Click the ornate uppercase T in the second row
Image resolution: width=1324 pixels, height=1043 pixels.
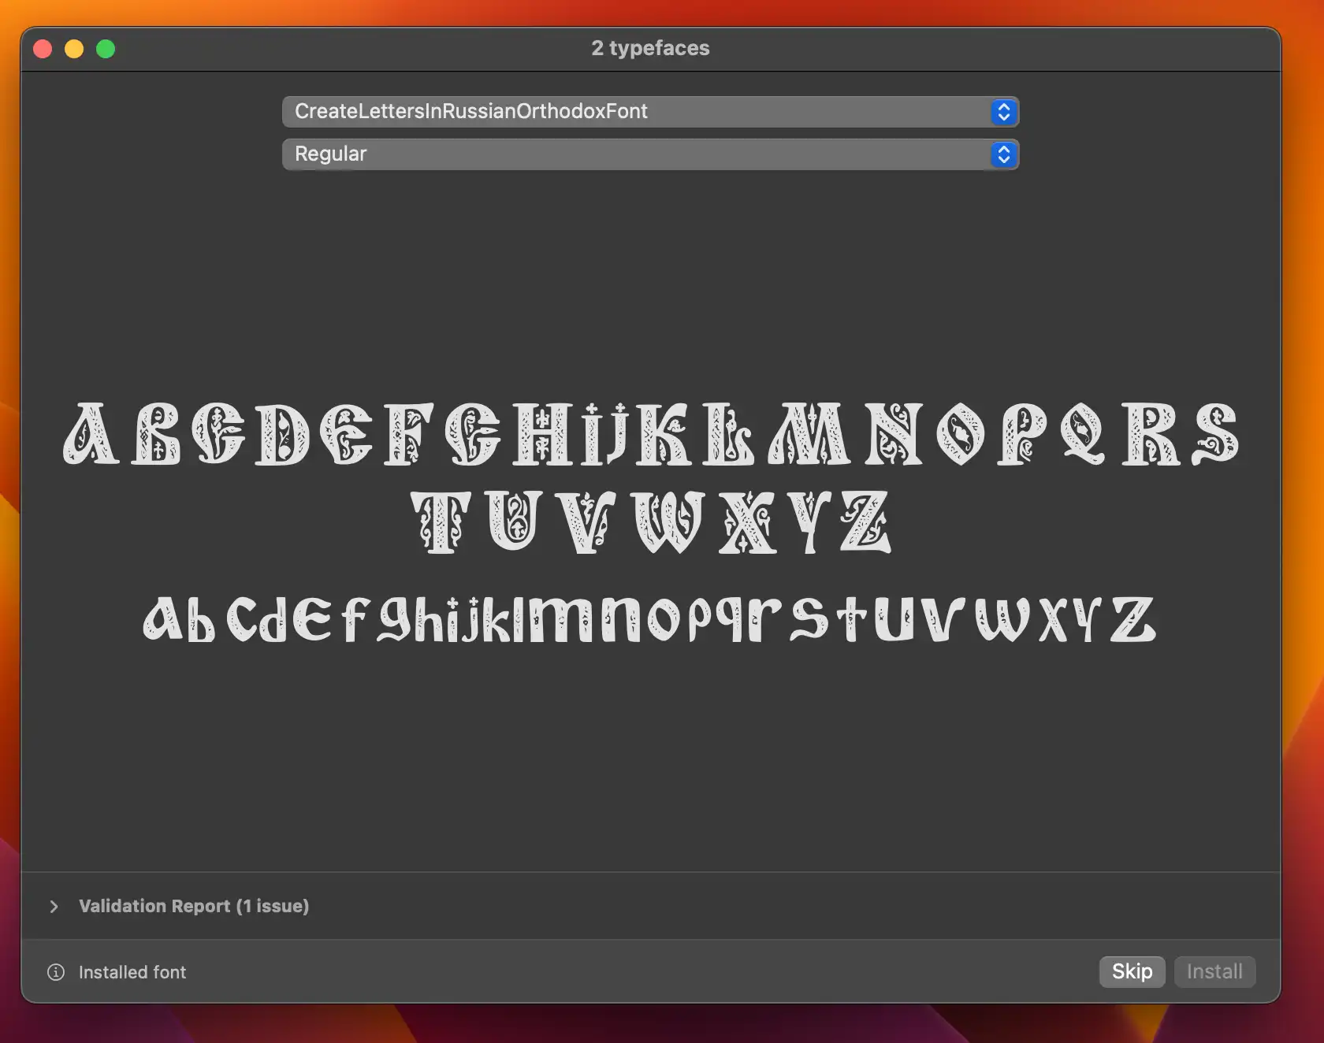click(x=441, y=522)
